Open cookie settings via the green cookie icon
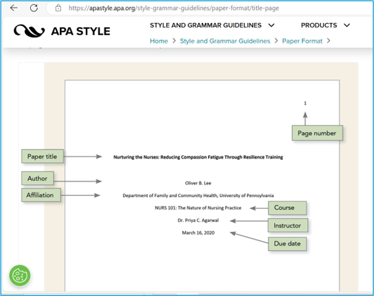This screenshot has width=374, height=296. (20, 276)
